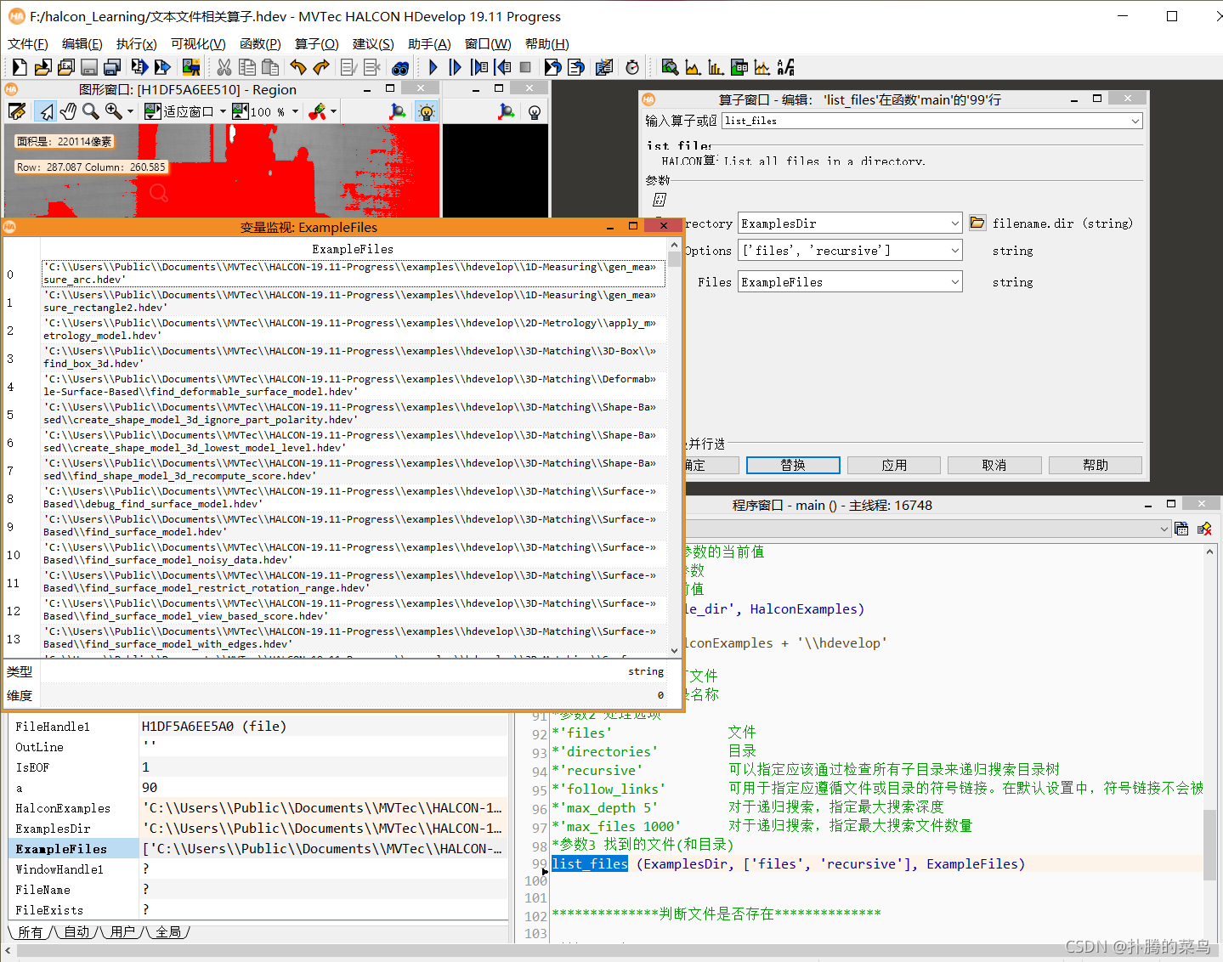Image resolution: width=1223 pixels, height=962 pixels.
Task: Select the magnifier zoom tool
Action: [x=90, y=111]
